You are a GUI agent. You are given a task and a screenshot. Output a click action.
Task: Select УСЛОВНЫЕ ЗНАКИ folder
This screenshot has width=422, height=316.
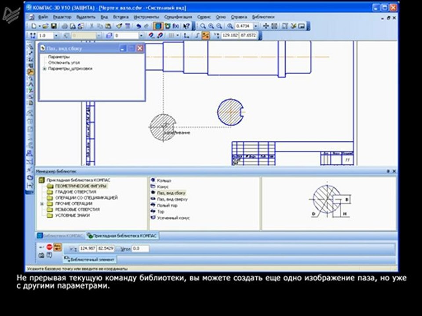[73, 215]
